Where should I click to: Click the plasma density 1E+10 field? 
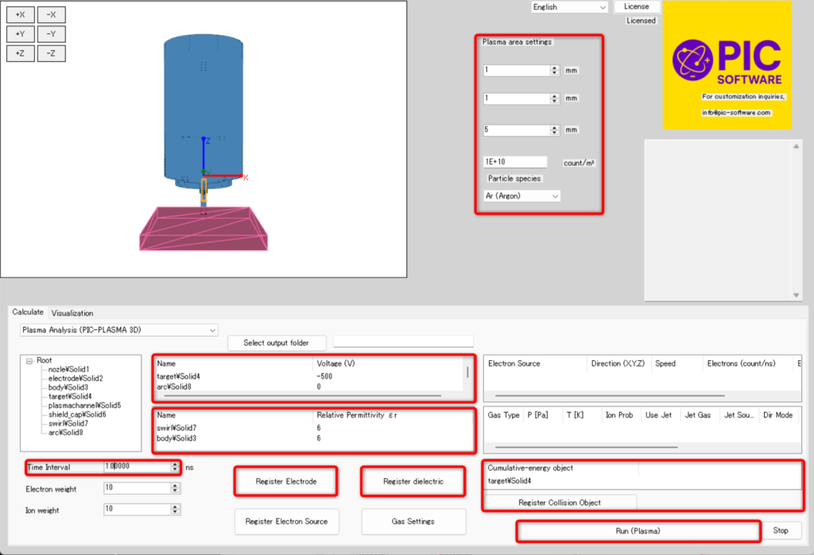coord(515,162)
